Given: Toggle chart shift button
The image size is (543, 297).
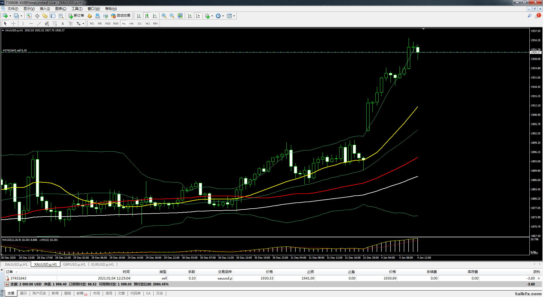Looking at the screenshot, I should point(198,16).
